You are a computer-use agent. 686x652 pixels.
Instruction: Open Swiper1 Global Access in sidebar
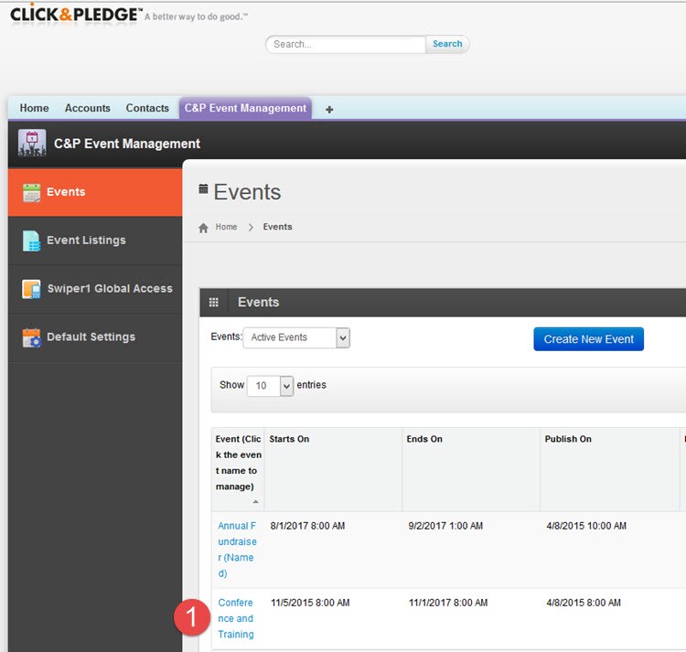coord(95,289)
